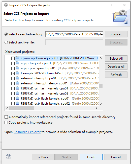Click folder icon of F2837xD_sci_flash_kernels_cpu02

click(x=18, y=93)
